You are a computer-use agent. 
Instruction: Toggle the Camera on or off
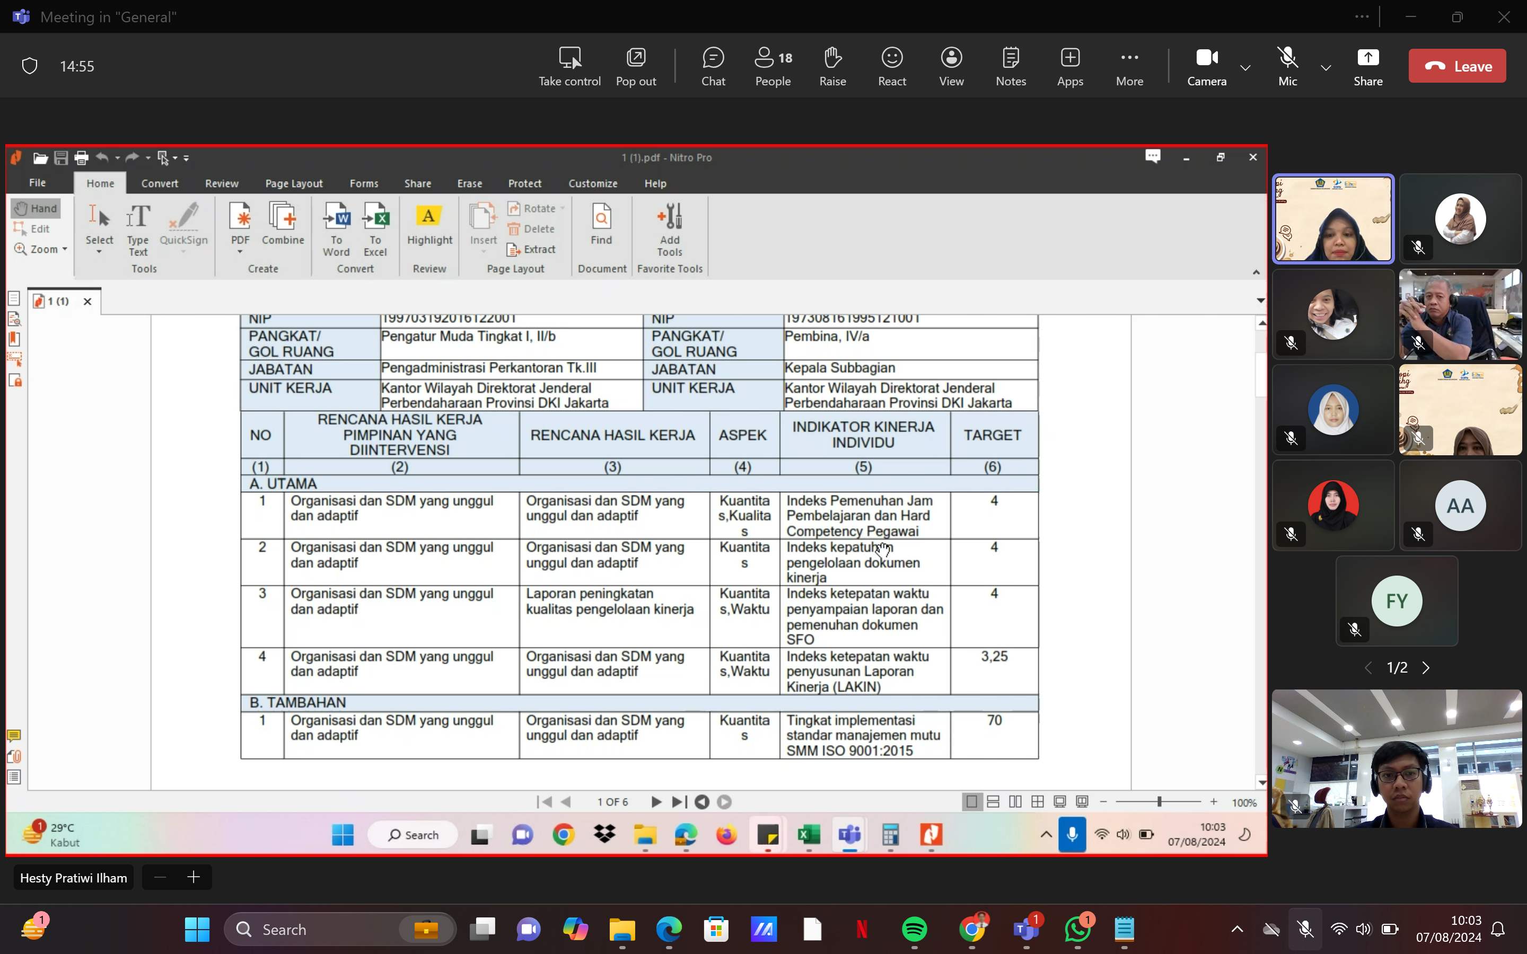[x=1206, y=66]
